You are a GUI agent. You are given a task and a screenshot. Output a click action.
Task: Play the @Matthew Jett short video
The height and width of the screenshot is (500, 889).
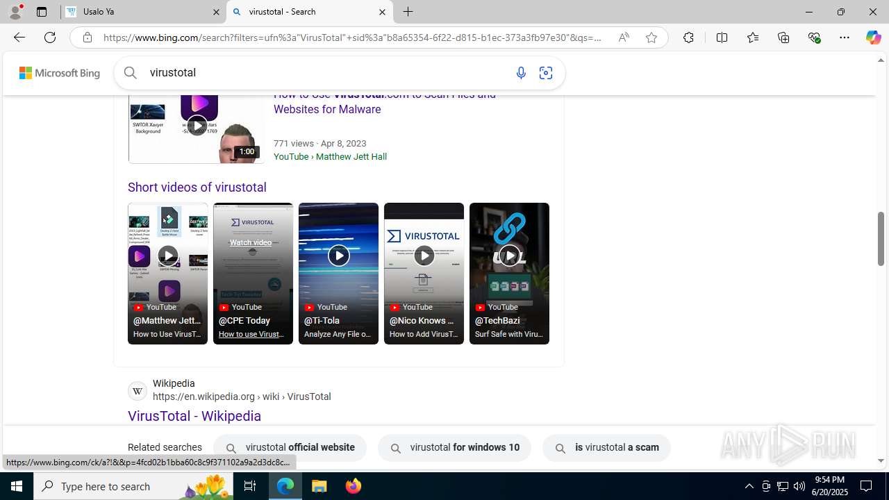click(167, 274)
